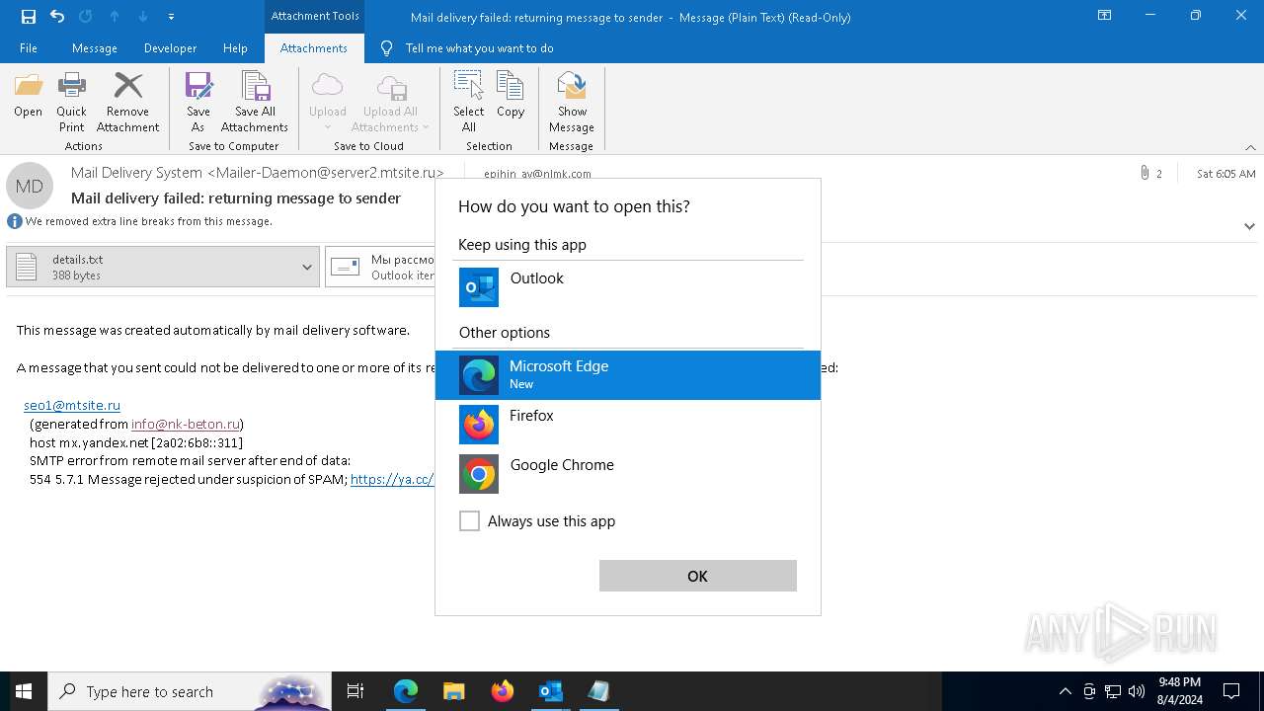Screen dimensions: 1264x711
Task: Choose Outlook to open the file
Action: click(x=628, y=287)
